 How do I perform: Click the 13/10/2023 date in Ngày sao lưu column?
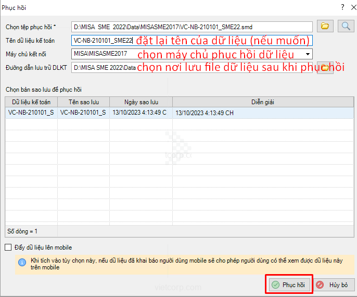[x=141, y=113]
